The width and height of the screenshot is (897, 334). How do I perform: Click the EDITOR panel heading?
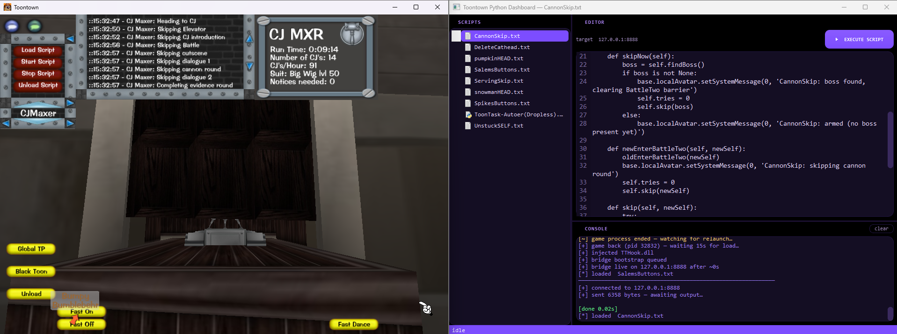pyautogui.click(x=594, y=22)
